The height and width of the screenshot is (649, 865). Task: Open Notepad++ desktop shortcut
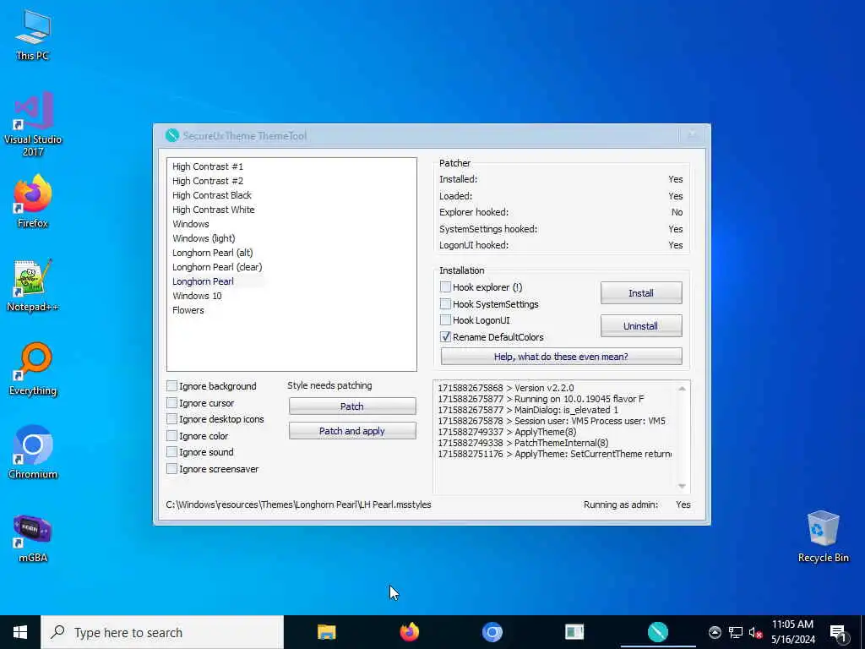(x=33, y=284)
